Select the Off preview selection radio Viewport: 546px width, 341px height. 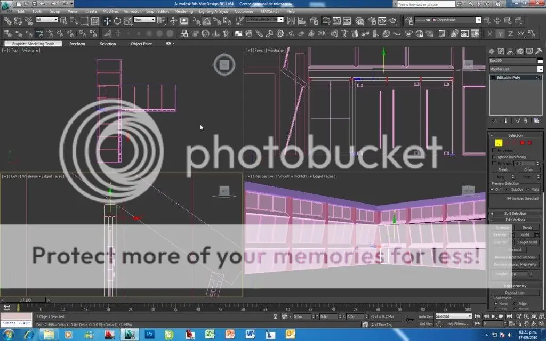tap(492, 189)
